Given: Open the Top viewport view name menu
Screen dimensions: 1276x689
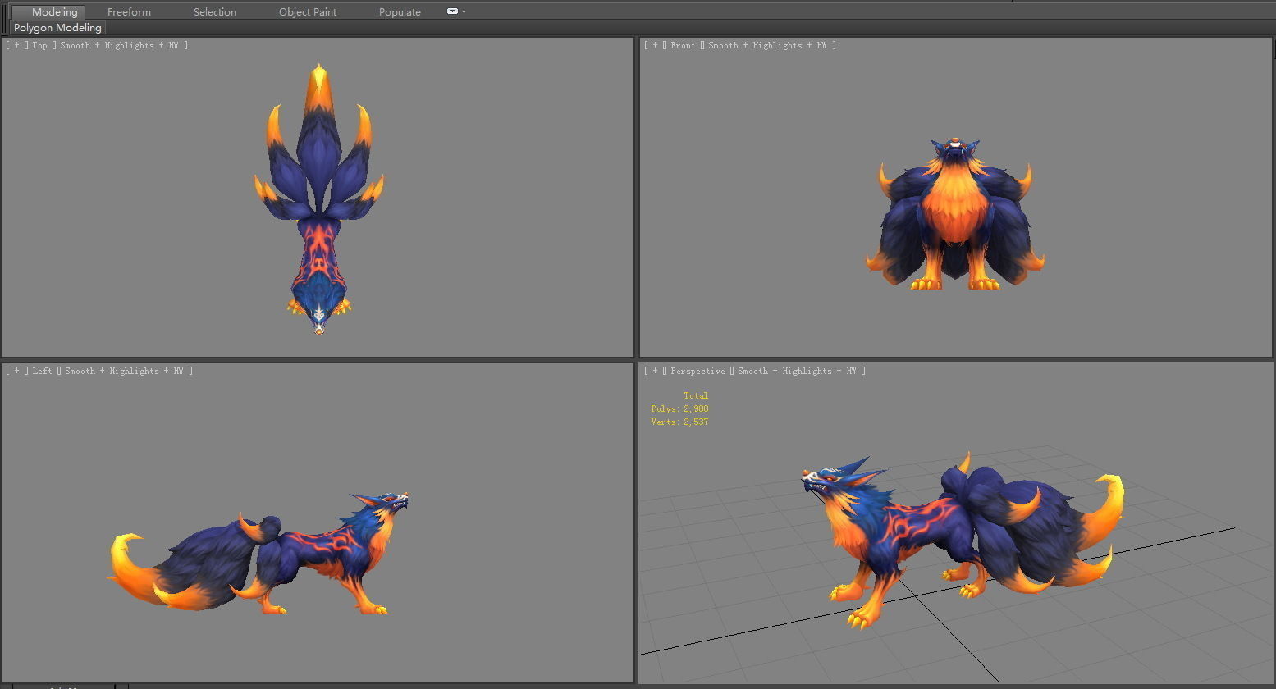Looking at the screenshot, I should click(40, 45).
